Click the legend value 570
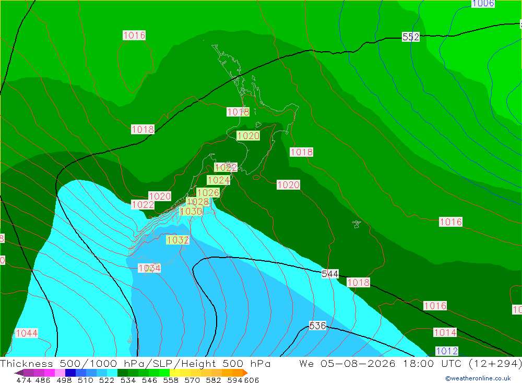This screenshot has width=522, height=383. (x=192, y=380)
